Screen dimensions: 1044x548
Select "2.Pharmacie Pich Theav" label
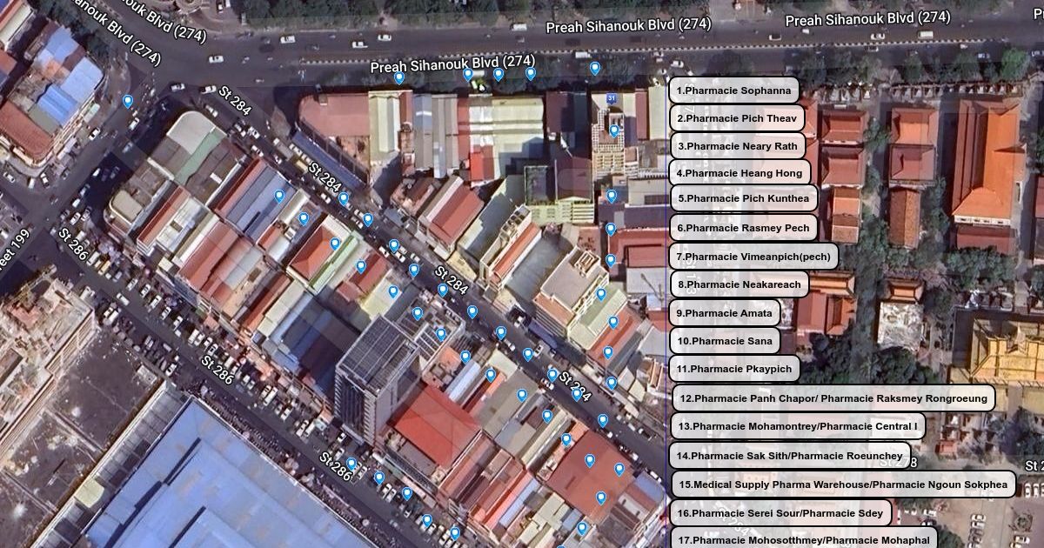(x=736, y=118)
